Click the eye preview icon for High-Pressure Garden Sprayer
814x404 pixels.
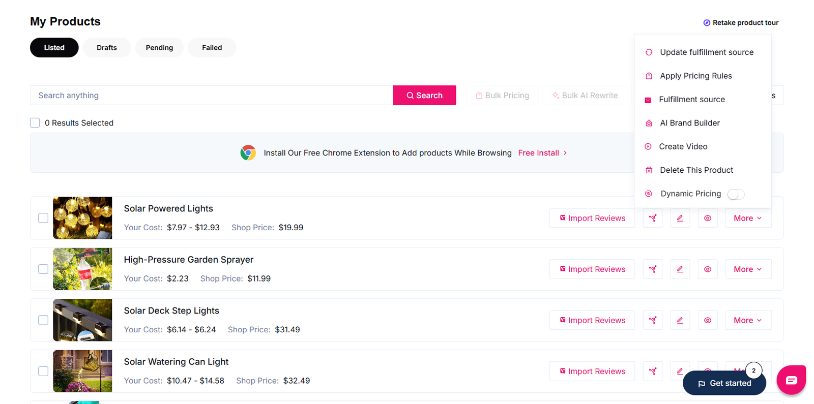click(708, 269)
